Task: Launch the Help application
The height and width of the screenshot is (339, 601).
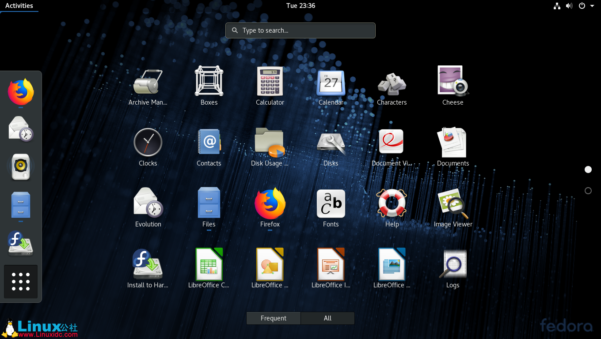Action: 392,208
